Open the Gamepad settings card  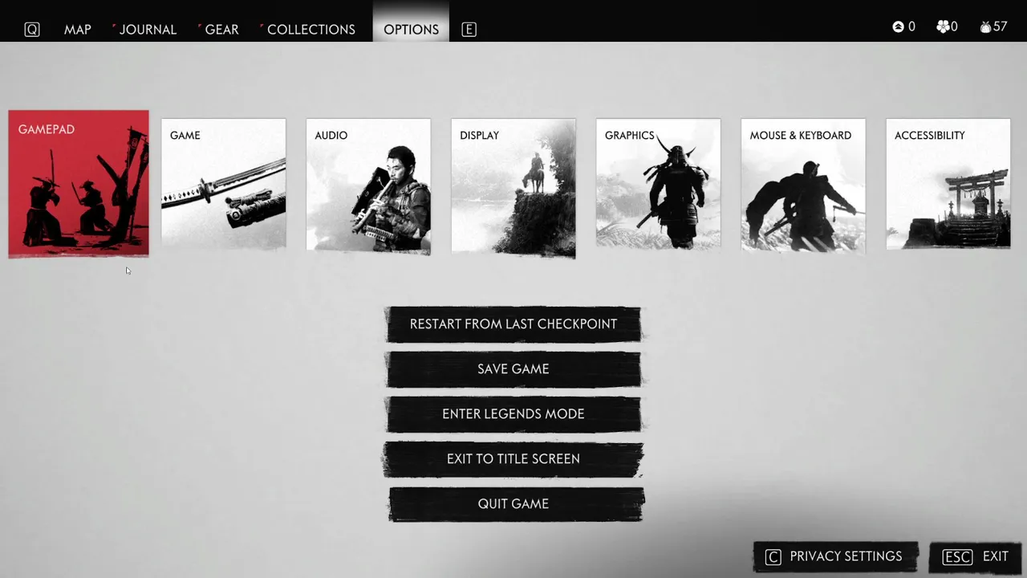point(79,184)
